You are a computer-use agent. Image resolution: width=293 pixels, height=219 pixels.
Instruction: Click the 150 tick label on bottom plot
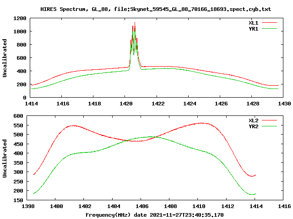(18, 200)
